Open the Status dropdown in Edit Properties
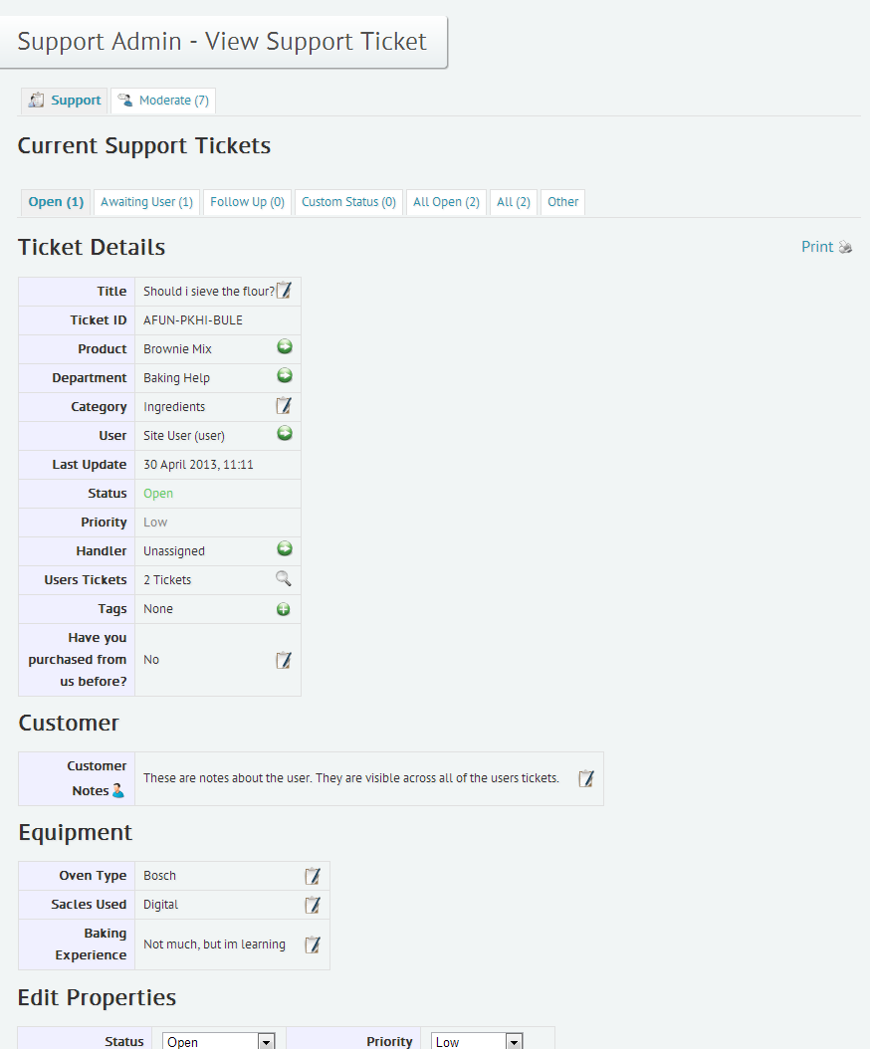This screenshot has width=870, height=1049. pyautogui.click(x=218, y=1042)
